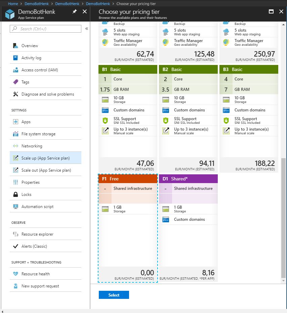Choose the D1 Shared* tier header
Screen dimensions: 287x313
point(188,179)
